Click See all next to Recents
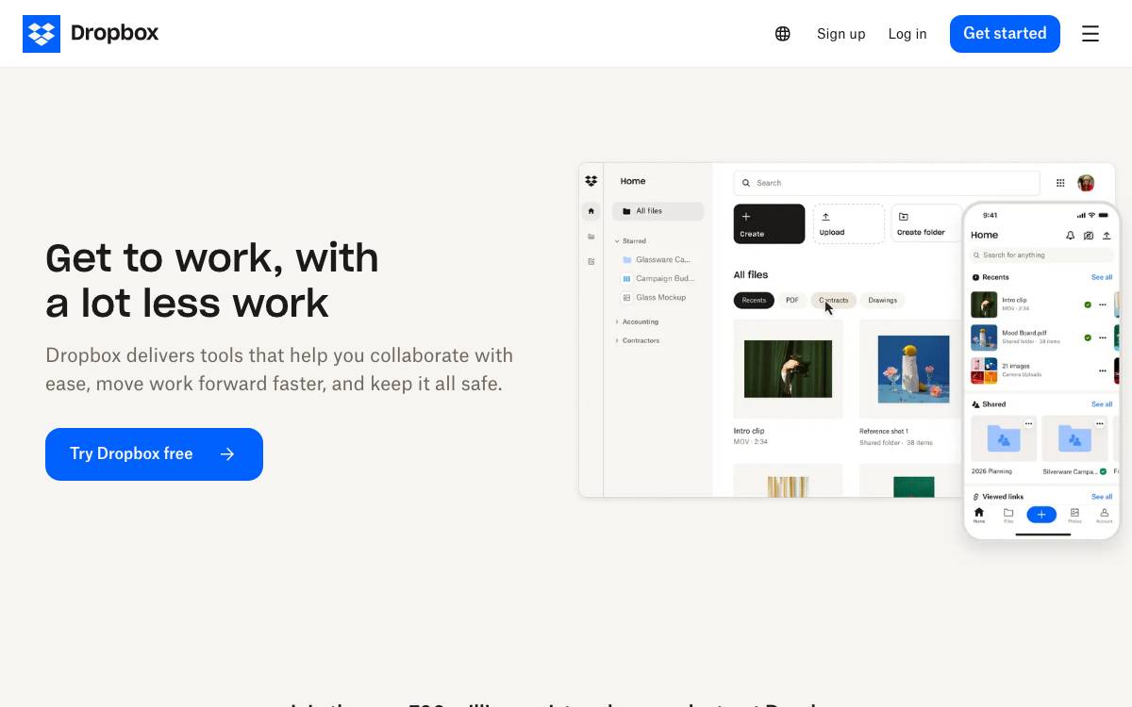Image resolution: width=1132 pixels, height=707 pixels. pyautogui.click(x=1102, y=277)
